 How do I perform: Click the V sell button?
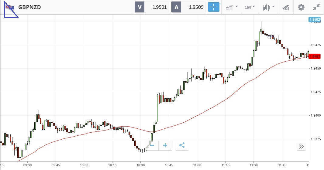(x=140, y=7)
